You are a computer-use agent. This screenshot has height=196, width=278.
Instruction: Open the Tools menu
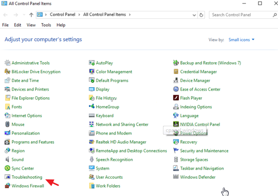pyautogui.click(x=46, y=25)
